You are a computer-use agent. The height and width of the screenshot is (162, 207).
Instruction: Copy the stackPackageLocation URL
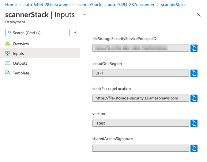[x=194, y=98]
